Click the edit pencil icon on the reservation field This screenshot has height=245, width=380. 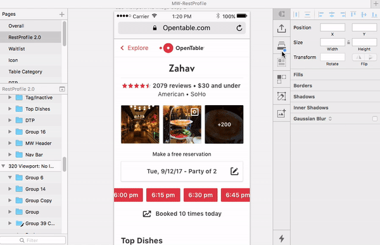[234, 172]
